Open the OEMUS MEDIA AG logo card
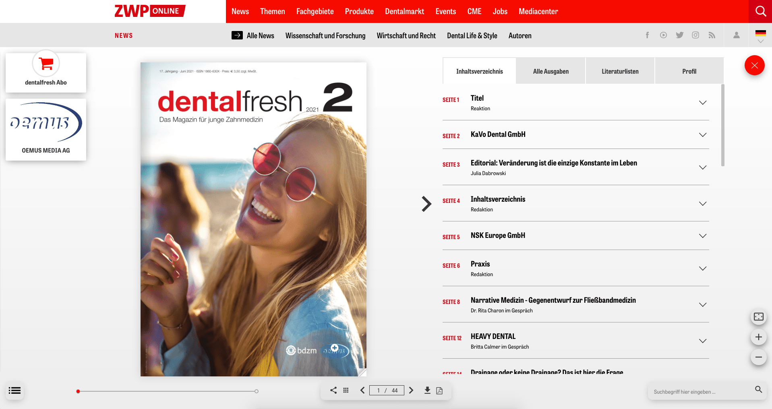 pyautogui.click(x=46, y=130)
